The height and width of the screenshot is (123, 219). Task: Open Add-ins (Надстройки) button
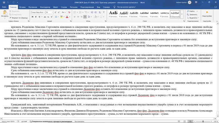pyautogui.click(x=207, y=14)
